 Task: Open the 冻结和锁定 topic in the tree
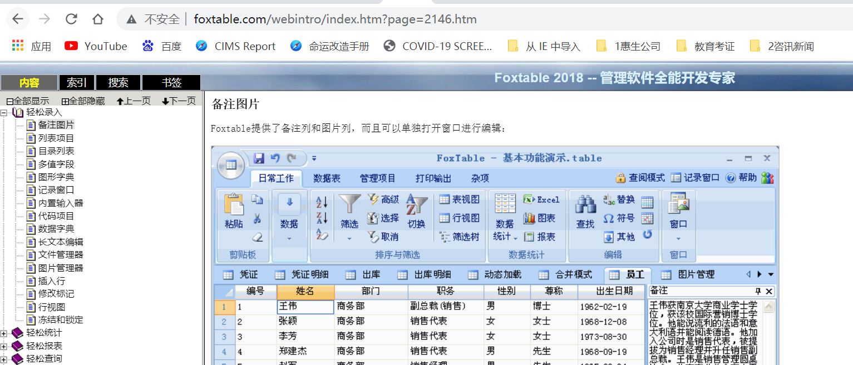(x=61, y=320)
